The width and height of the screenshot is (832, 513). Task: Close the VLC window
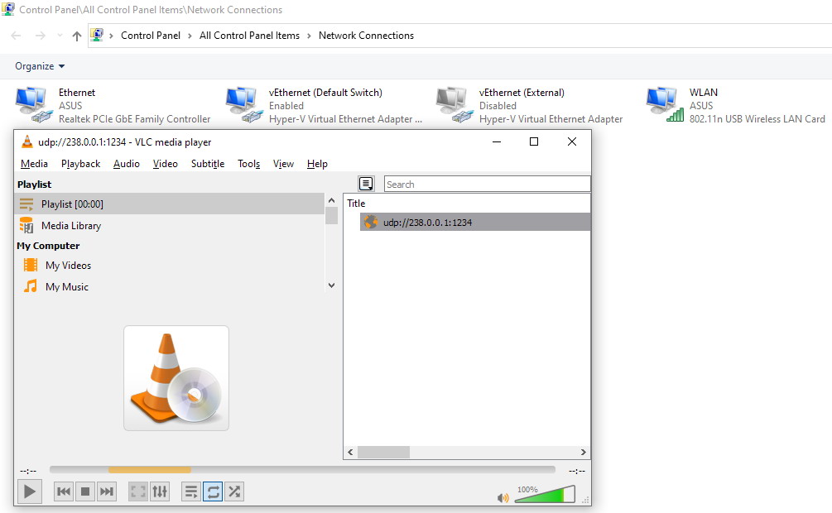coord(571,141)
